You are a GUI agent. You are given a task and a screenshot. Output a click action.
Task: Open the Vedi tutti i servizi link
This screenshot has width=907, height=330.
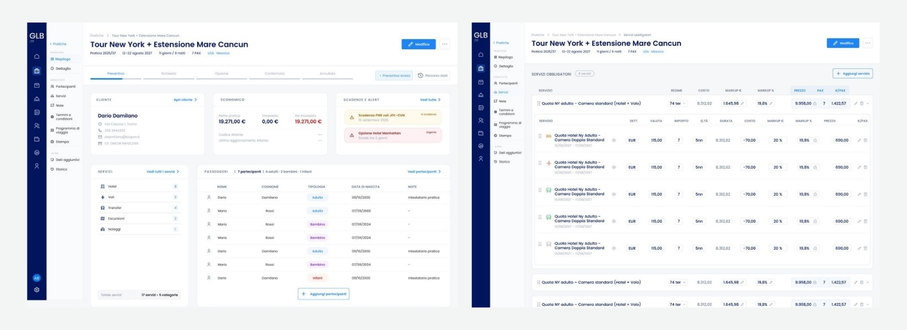point(163,172)
